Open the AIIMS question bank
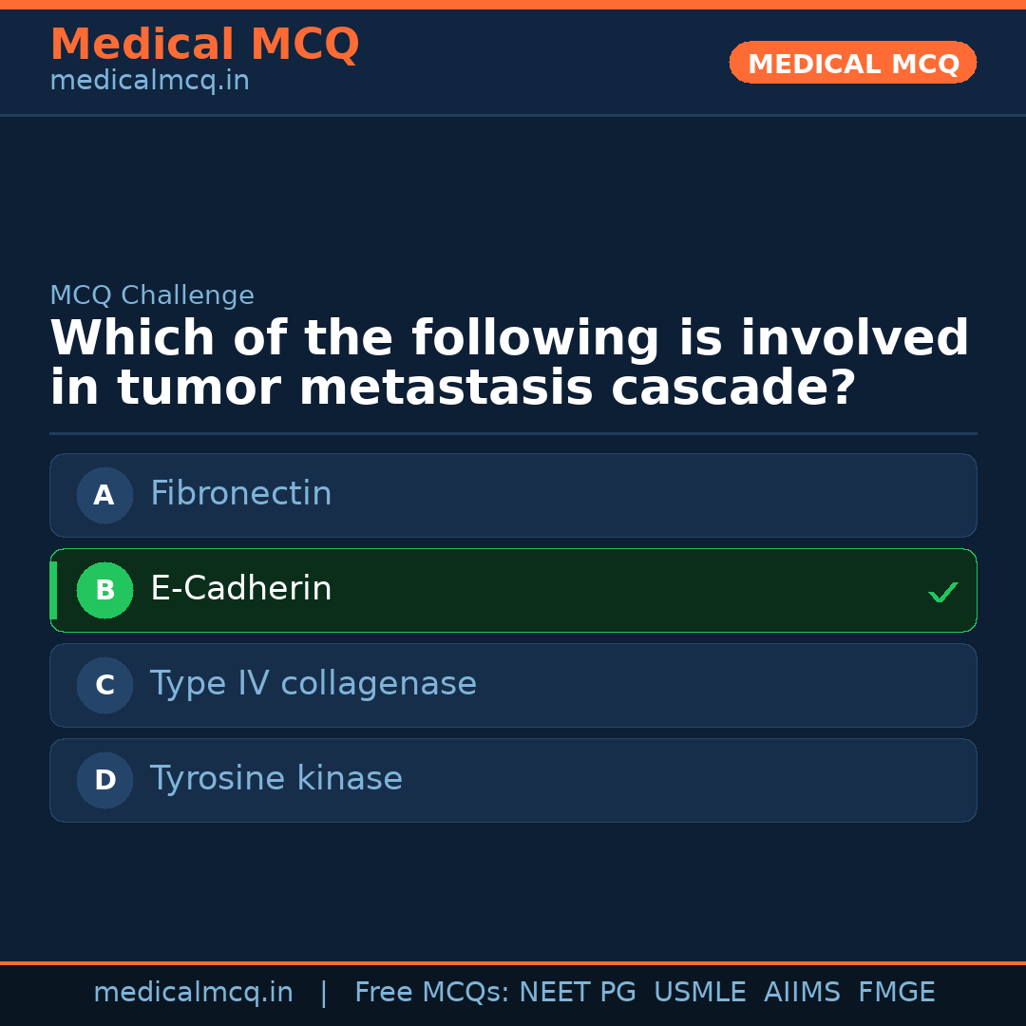This screenshot has width=1026, height=1026. (x=803, y=992)
